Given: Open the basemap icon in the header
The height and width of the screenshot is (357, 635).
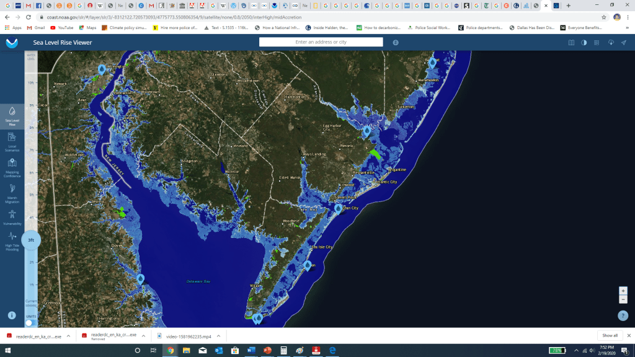Looking at the screenshot, I should point(572,43).
